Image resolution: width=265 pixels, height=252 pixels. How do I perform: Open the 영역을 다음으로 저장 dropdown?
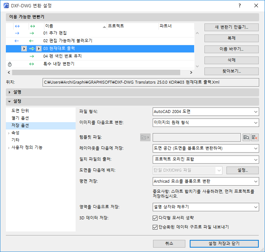click(206, 207)
